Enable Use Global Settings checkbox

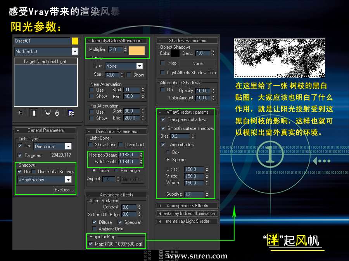[34, 172]
